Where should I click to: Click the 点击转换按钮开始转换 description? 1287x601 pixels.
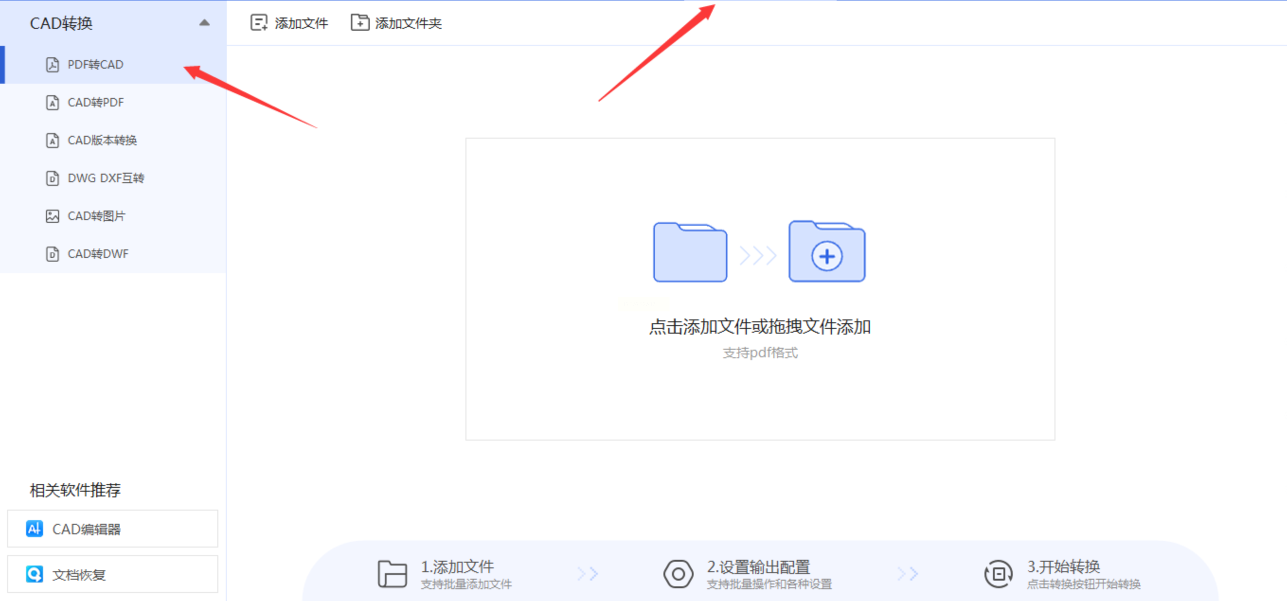1084,584
